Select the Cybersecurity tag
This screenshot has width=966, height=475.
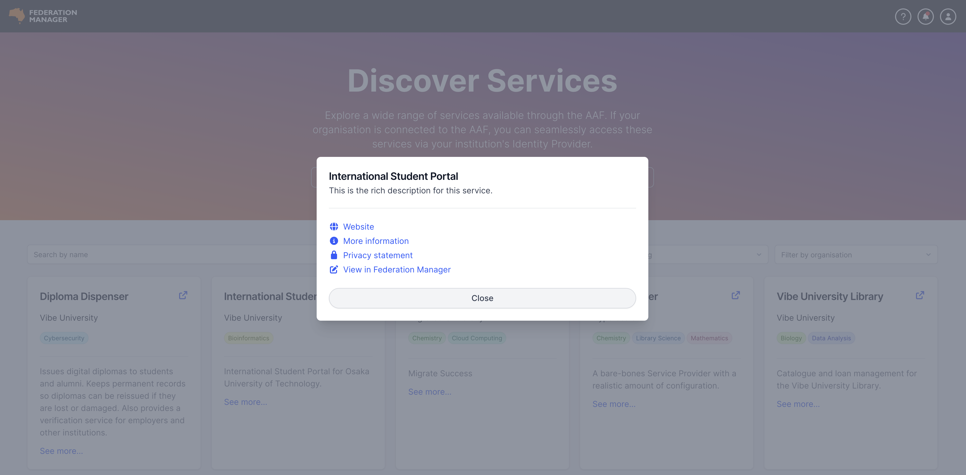64,338
